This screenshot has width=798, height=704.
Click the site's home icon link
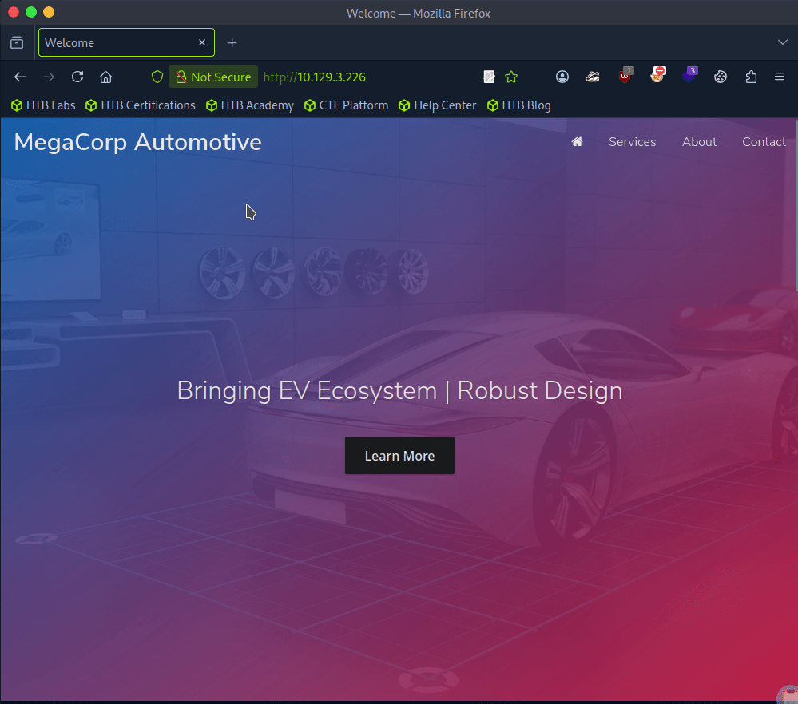click(x=577, y=142)
